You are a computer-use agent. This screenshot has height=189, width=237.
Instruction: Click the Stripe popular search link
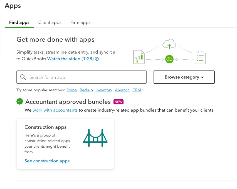[x=72, y=90]
